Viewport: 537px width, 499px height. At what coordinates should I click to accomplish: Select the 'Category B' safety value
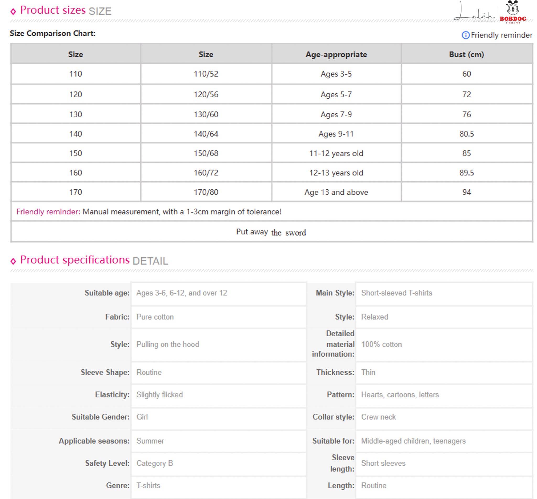tap(155, 463)
